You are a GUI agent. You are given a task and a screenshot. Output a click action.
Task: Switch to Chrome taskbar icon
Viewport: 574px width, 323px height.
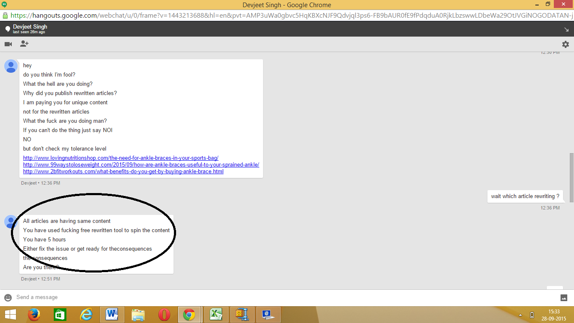click(x=189, y=315)
